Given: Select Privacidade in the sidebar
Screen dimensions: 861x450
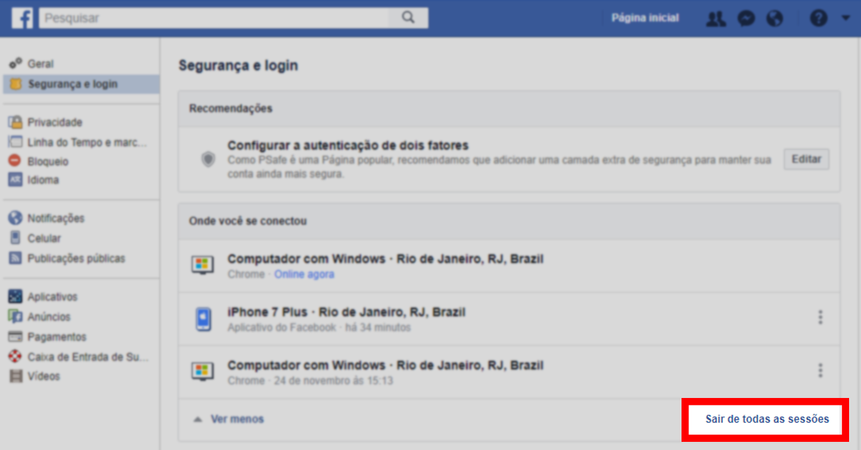Looking at the screenshot, I should [55, 122].
